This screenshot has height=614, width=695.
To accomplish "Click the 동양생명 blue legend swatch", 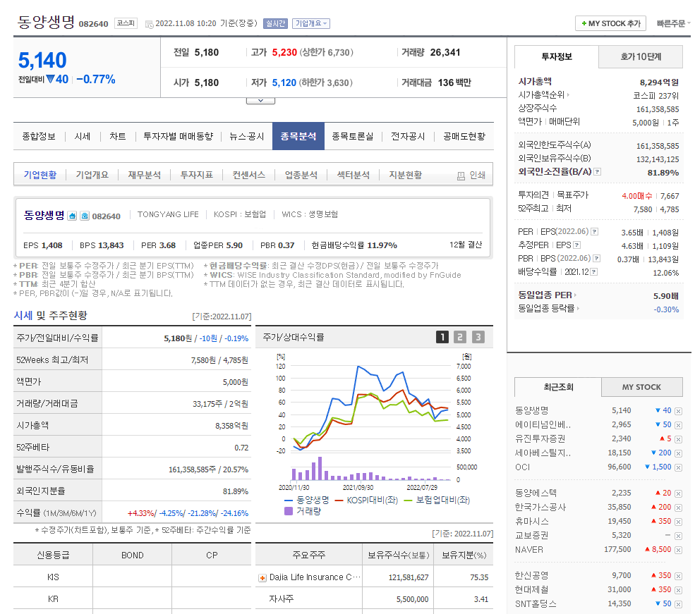I will (x=289, y=501).
